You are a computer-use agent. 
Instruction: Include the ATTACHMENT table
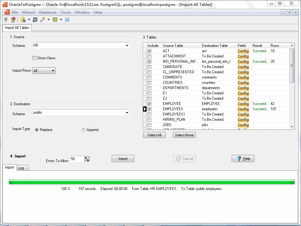(149, 56)
